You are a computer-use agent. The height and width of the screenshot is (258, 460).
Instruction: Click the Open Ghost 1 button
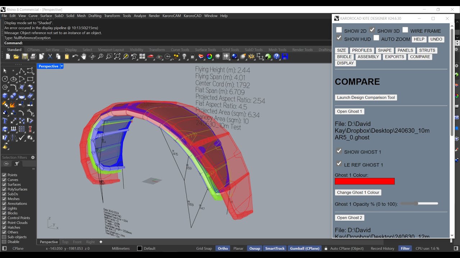coord(350,111)
